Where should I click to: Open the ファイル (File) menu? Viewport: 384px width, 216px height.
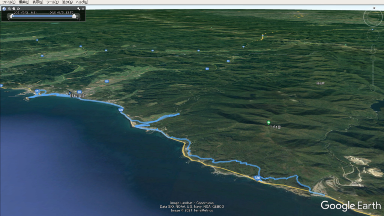click(x=8, y=2)
